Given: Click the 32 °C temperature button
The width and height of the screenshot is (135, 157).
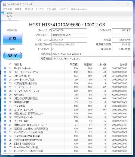Looking at the screenshot, I should coord(13,56).
